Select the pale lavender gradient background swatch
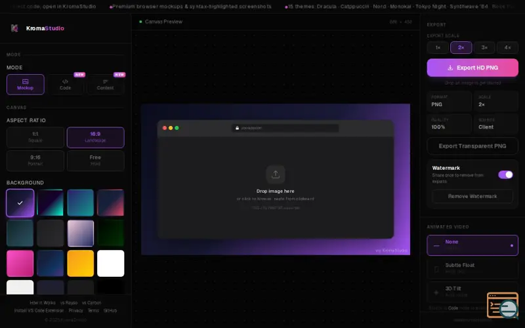525x328 pixels. [x=80, y=233]
